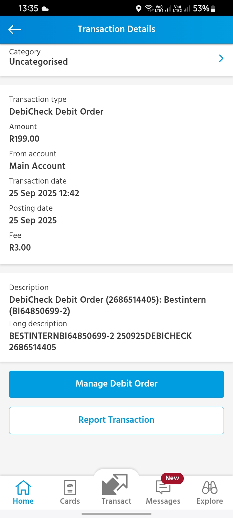Open the Home tab icon
The height and width of the screenshot is (518, 233).
tap(23, 488)
